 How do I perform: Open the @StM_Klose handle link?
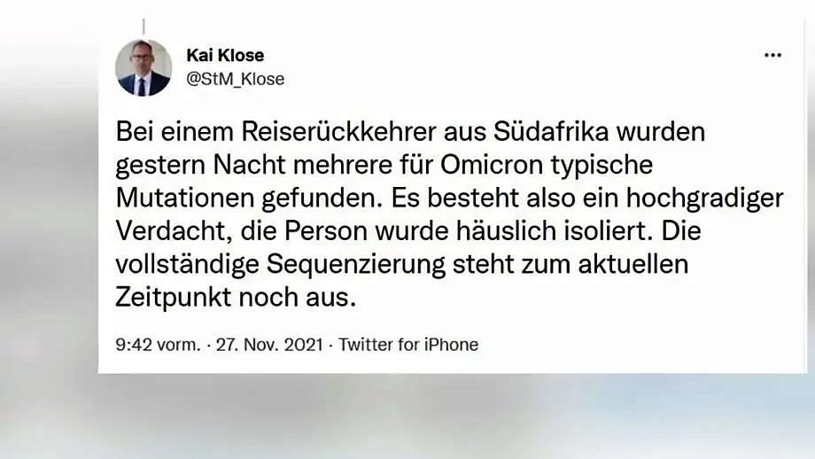point(236,79)
